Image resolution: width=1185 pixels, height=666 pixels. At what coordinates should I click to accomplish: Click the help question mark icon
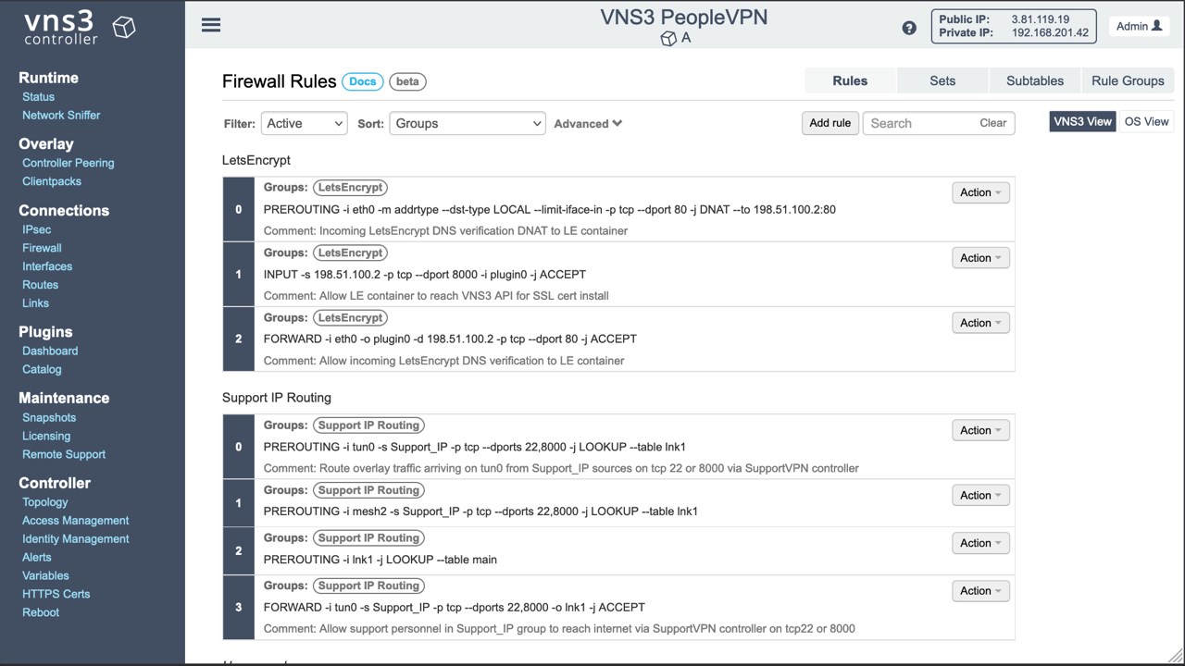(x=909, y=28)
